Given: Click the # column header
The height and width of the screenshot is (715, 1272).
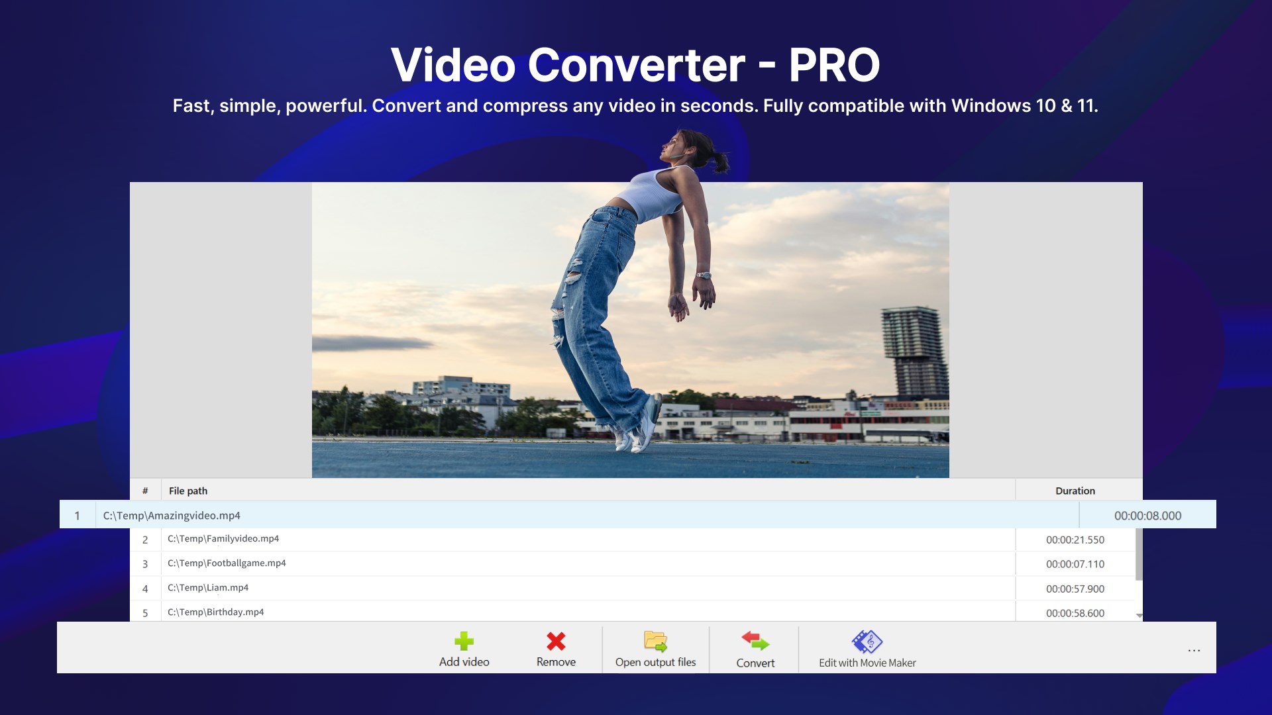Looking at the screenshot, I should (145, 491).
